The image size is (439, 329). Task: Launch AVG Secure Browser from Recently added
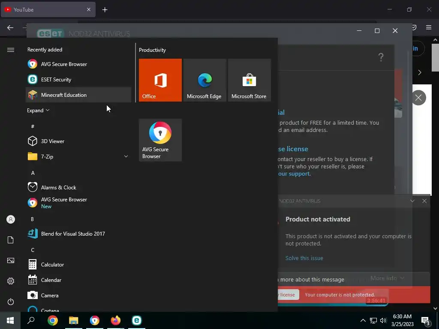(x=78, y=64)
